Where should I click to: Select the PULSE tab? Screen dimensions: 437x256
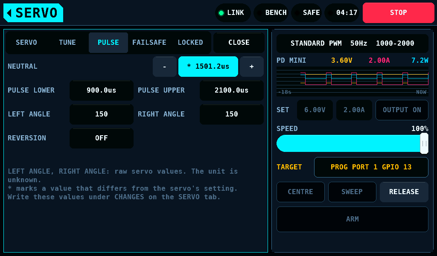tap(108, 43)
